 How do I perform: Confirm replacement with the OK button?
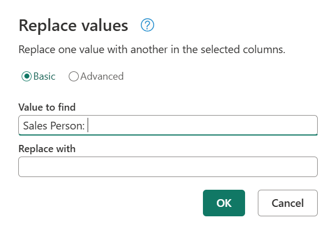coord(224,203)
